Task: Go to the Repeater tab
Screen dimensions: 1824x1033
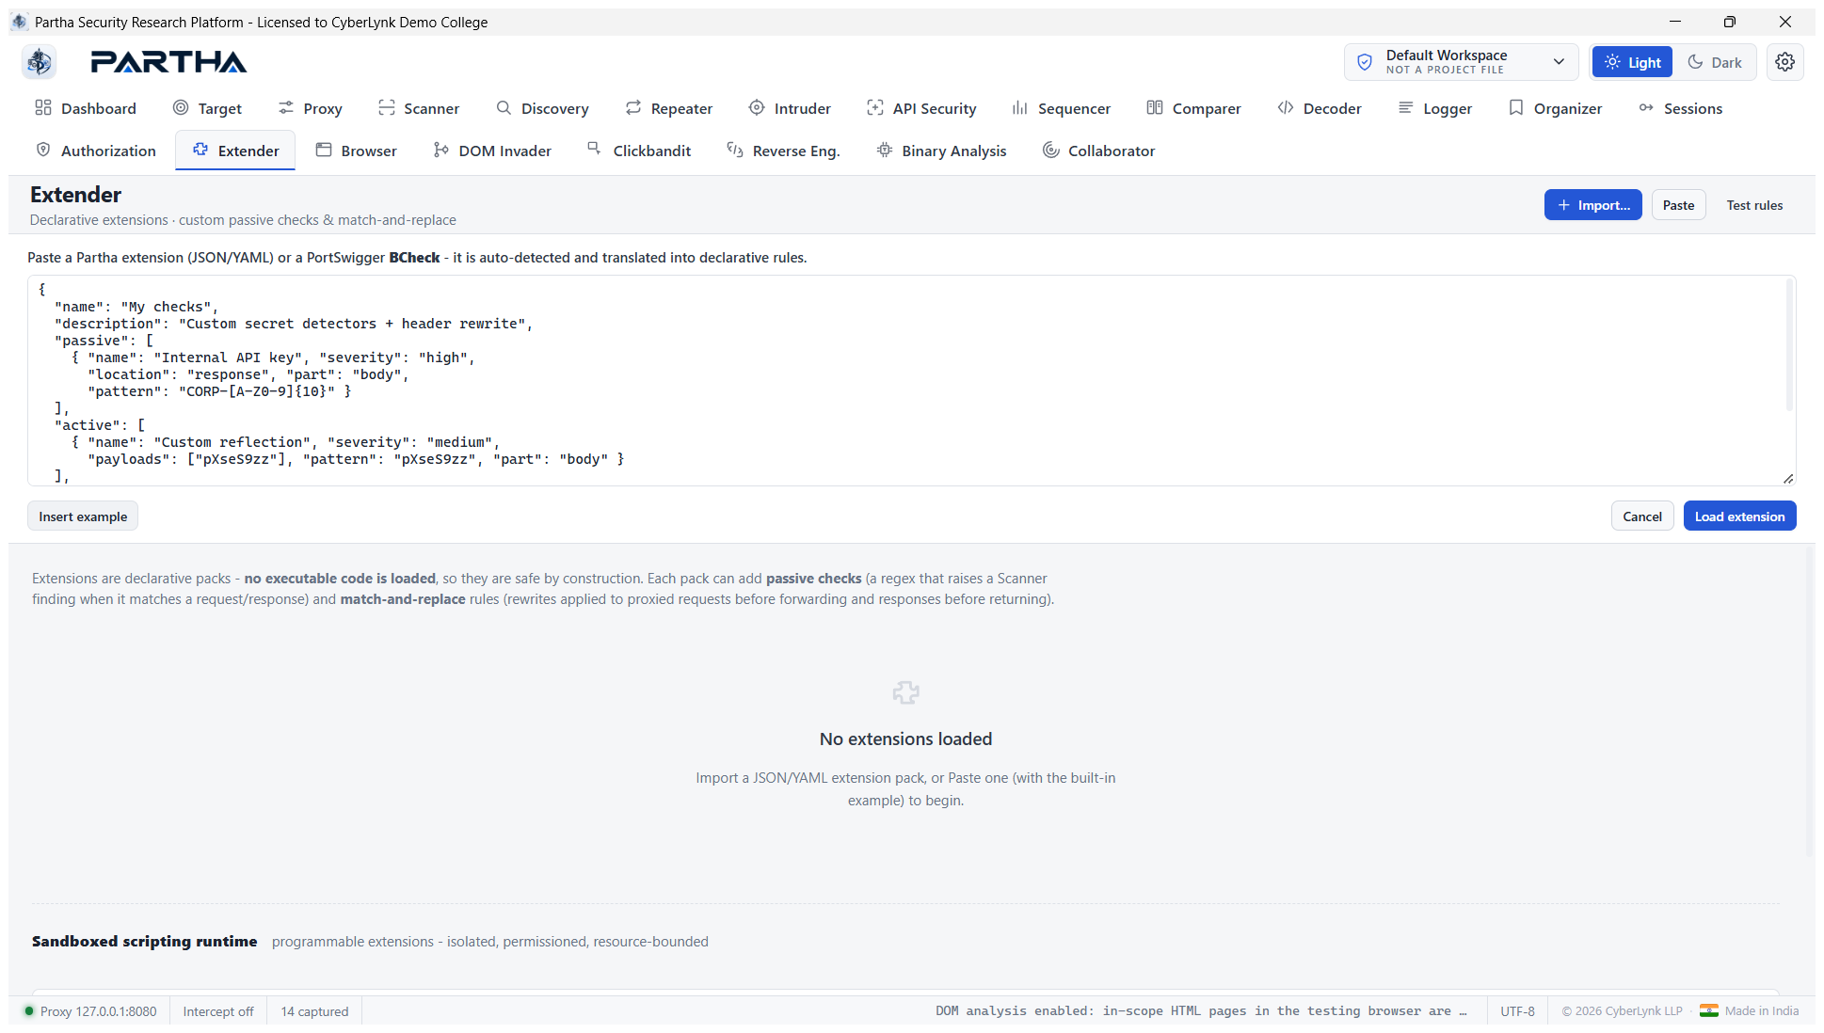Action: pyautogui.click(x=669, y=108)
